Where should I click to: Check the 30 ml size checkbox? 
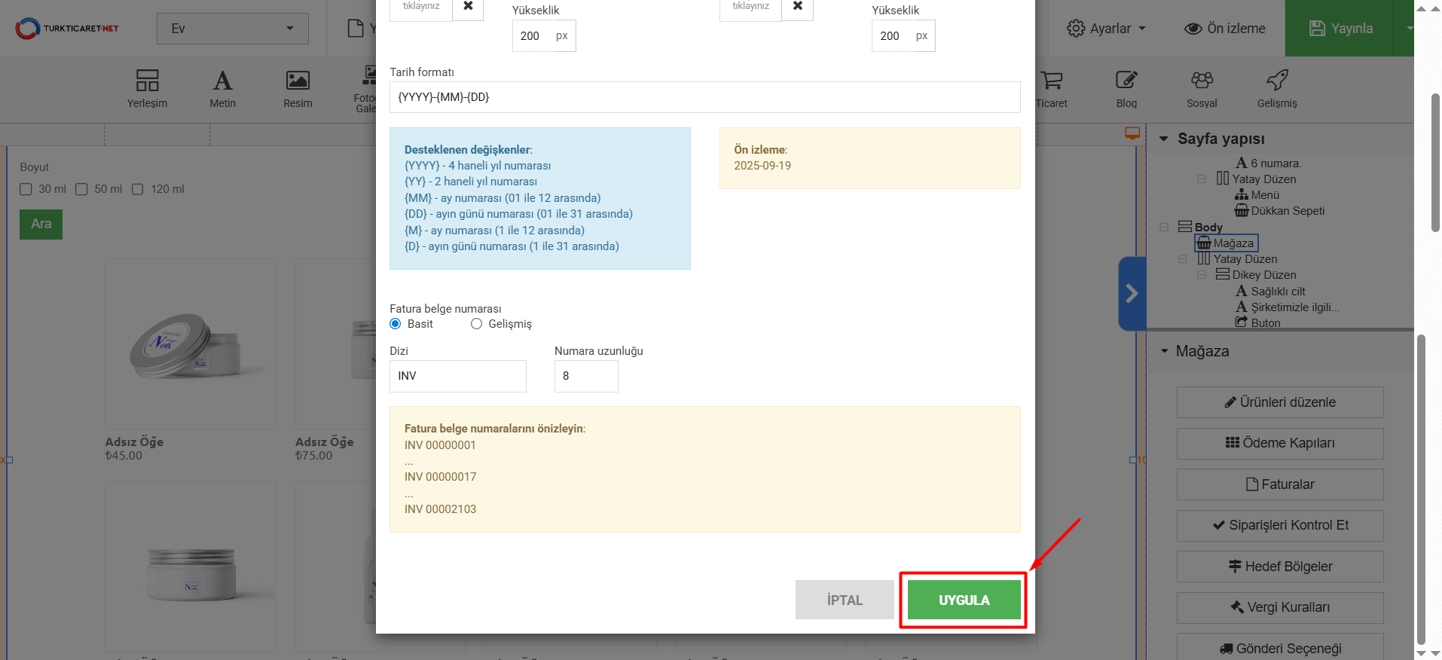(26, 189)
